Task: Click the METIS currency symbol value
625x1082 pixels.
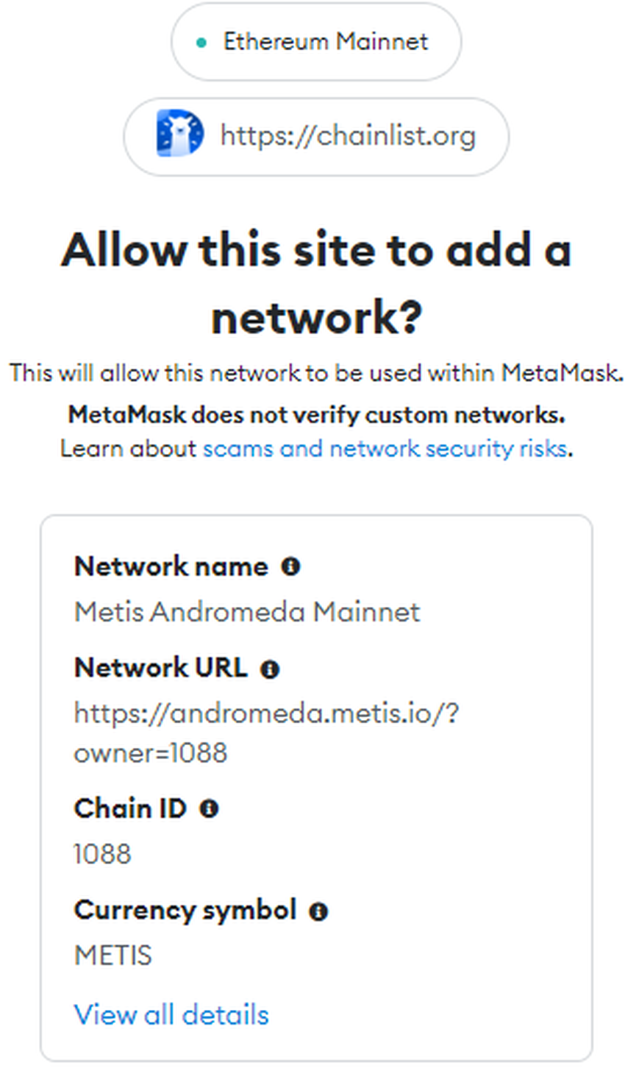Action: point(113,955)
